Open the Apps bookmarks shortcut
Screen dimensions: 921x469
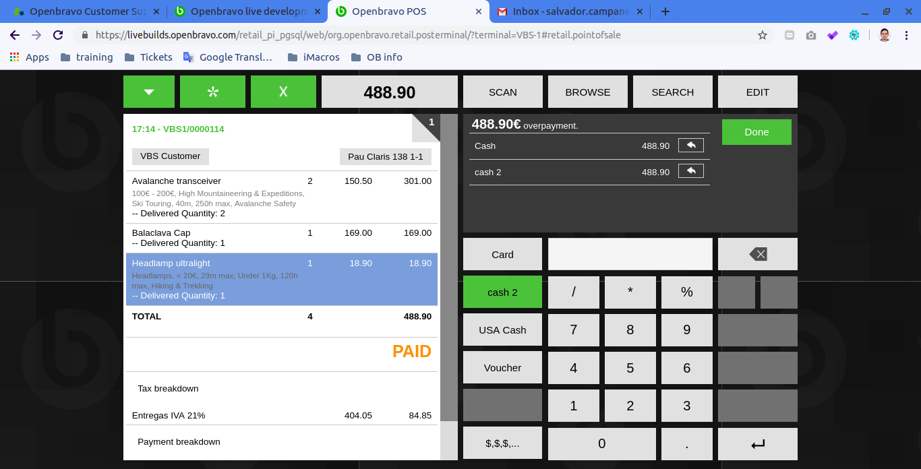pos(29,57)
